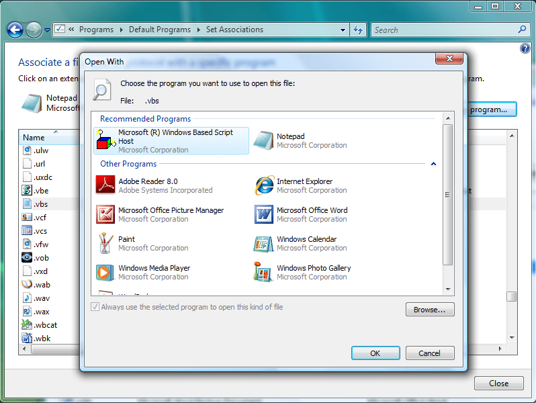This screenshot has width=536, height=403.
Task: Click file list scroll right arrow
Action: tap(500, 349)
